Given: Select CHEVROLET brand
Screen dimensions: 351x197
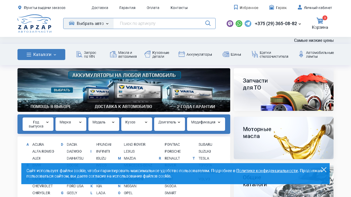Looking at the screenshot, I should coord(42,186).
